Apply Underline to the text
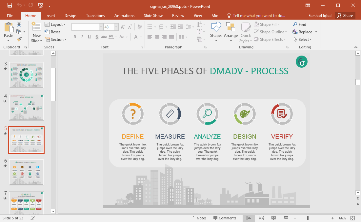The height and width of the screenshot is (222, 361). pyautogui.click(x=89, y=37)
